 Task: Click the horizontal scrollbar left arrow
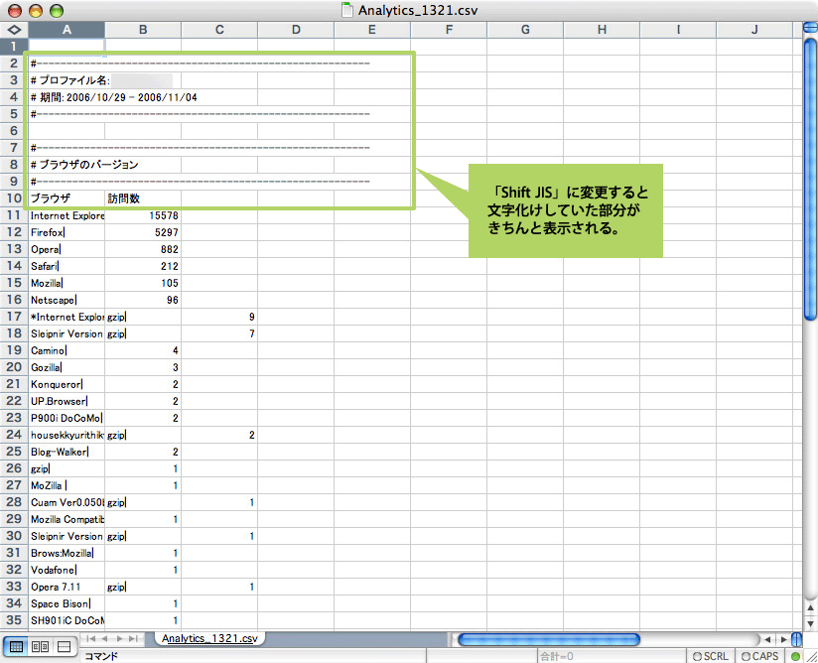coord(768,638)
